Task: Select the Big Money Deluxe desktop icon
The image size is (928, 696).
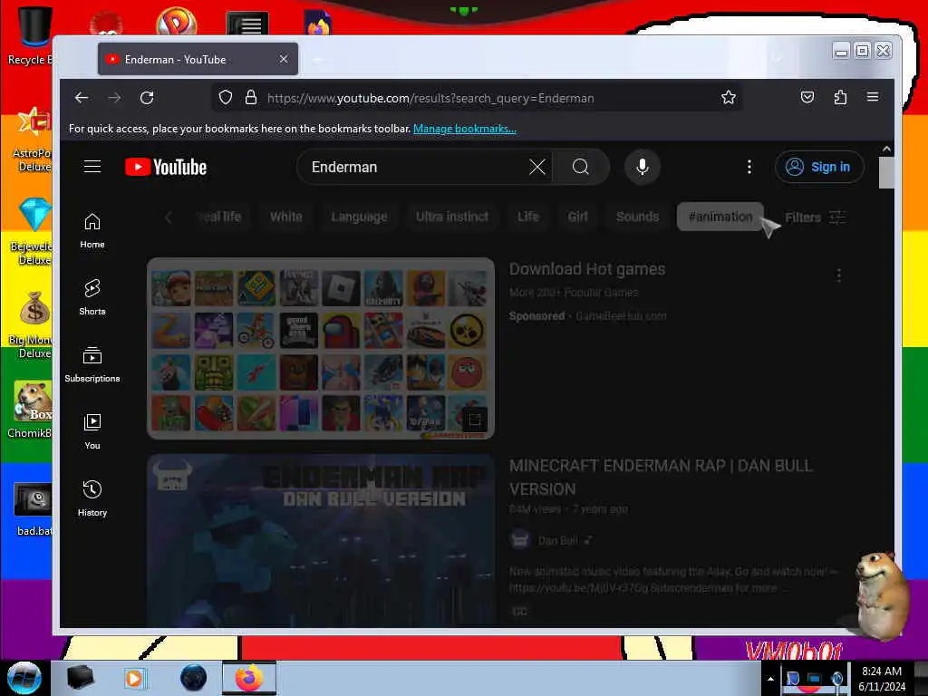Action: click(x=31, y=325)
